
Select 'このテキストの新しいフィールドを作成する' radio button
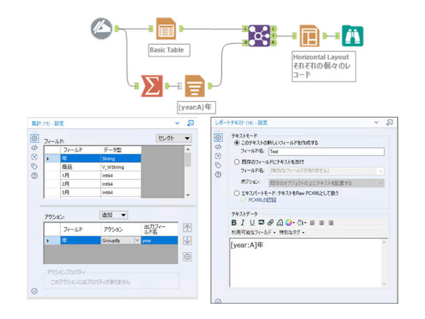[237, 143]
